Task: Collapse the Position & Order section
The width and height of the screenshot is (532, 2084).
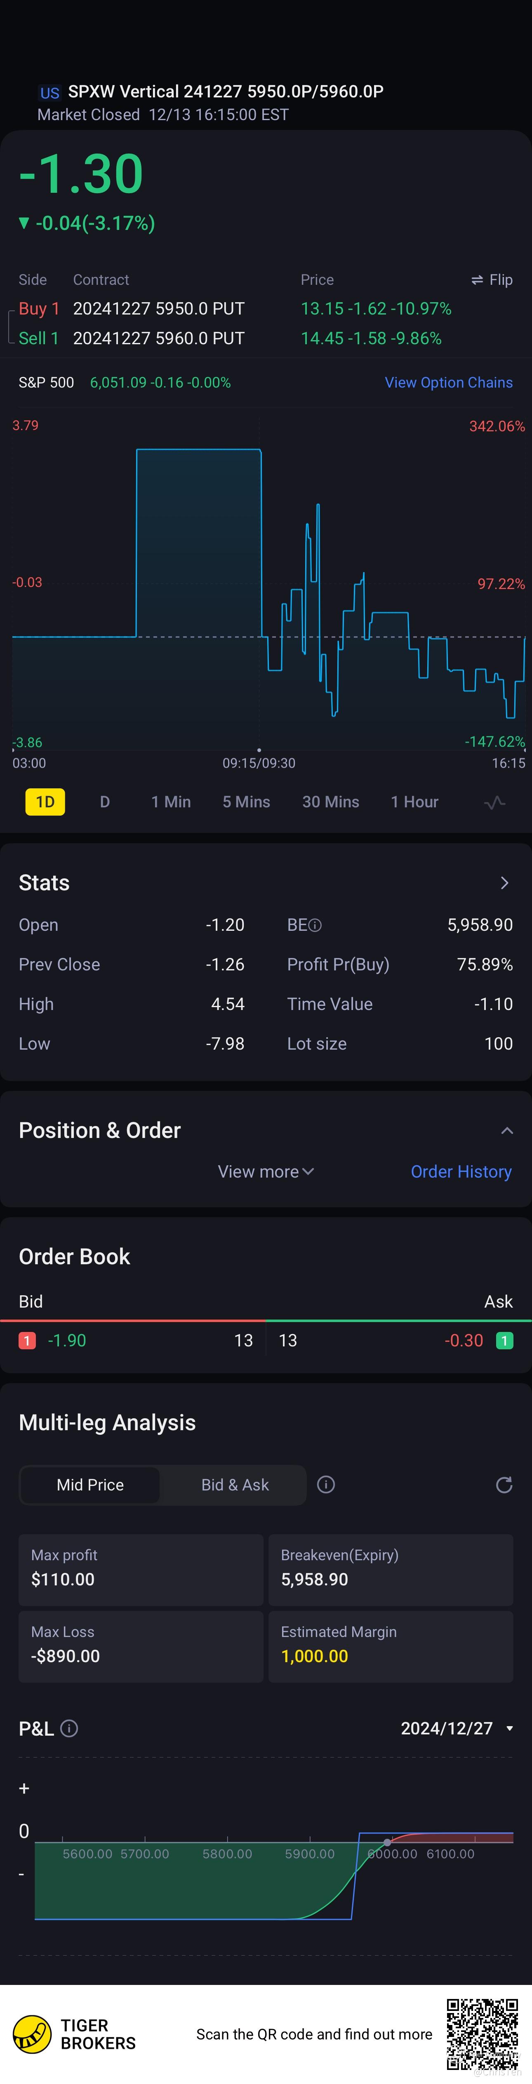Action: click(x=507, y=1131)
